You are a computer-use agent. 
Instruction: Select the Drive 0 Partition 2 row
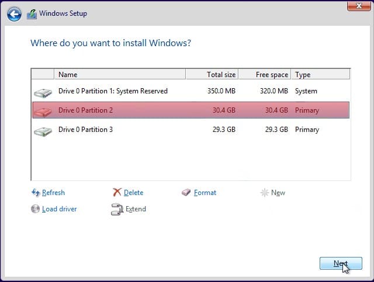tap(191, 110)
